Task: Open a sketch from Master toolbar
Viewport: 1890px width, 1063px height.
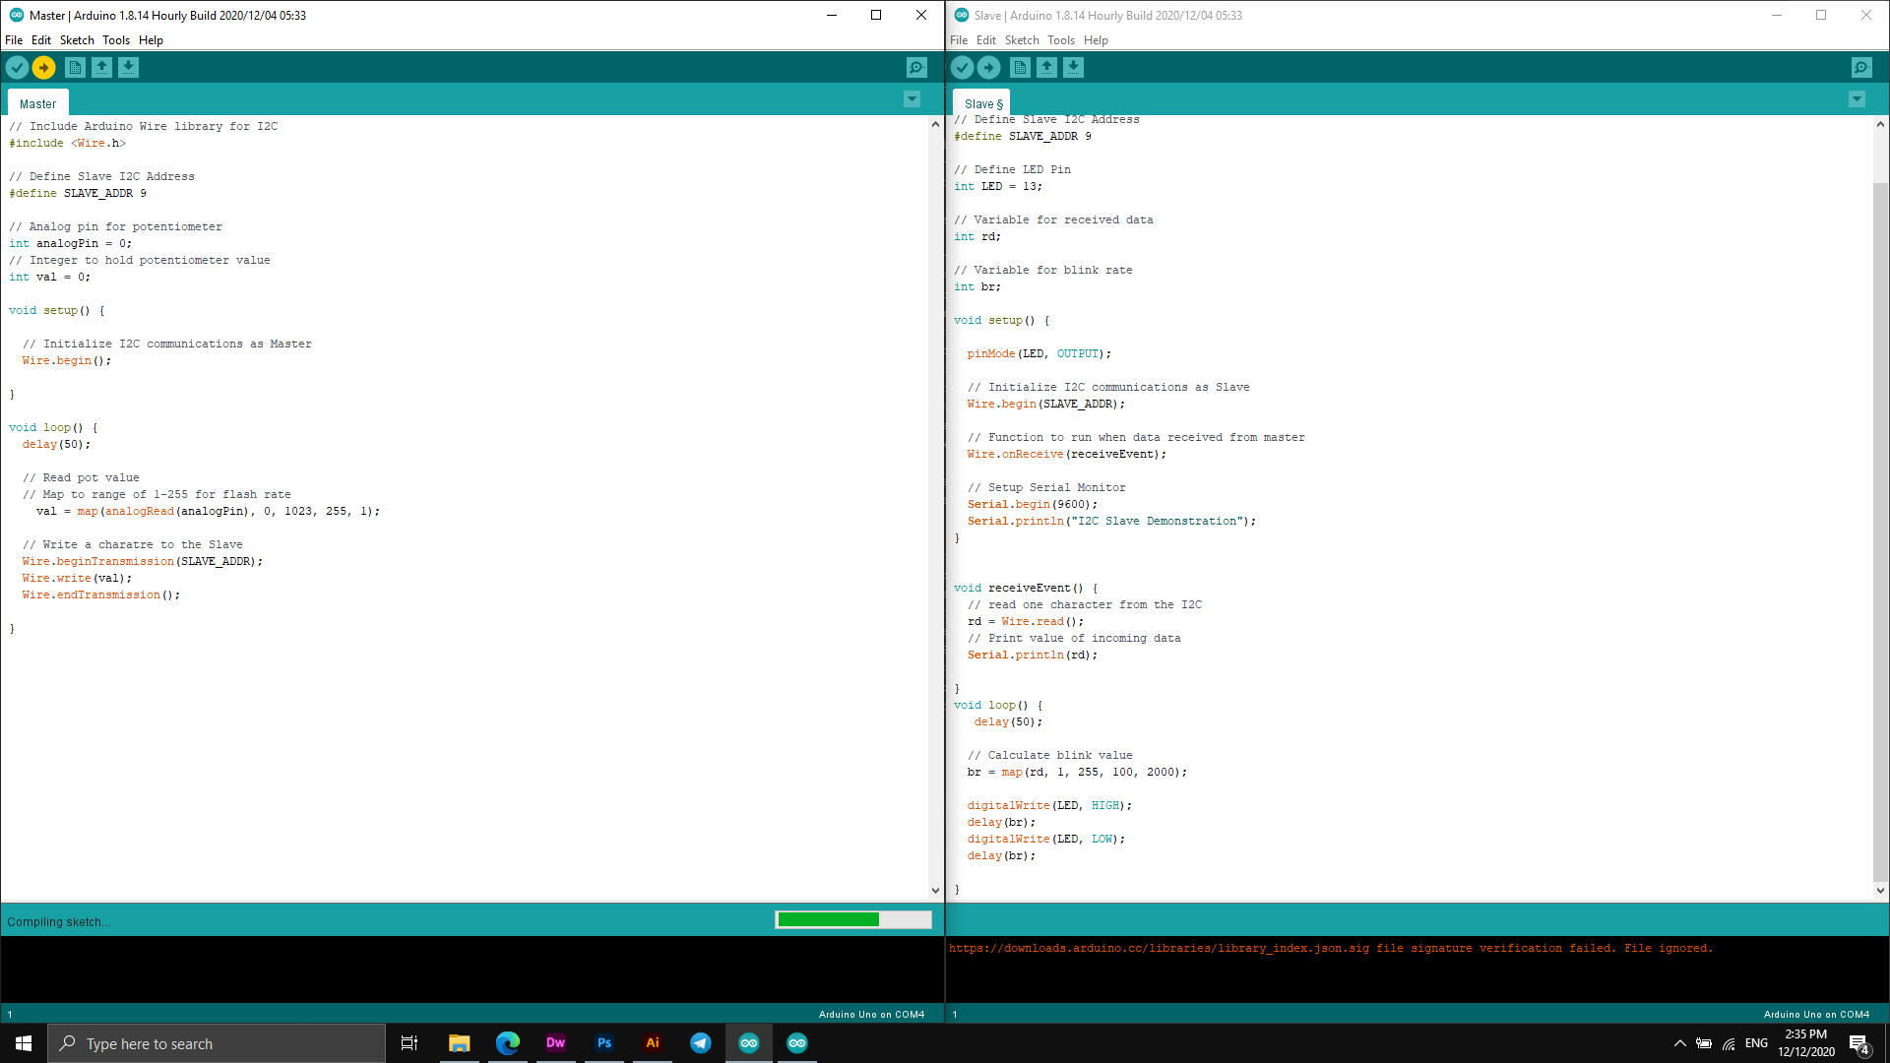Action: [x=101, y=67]
